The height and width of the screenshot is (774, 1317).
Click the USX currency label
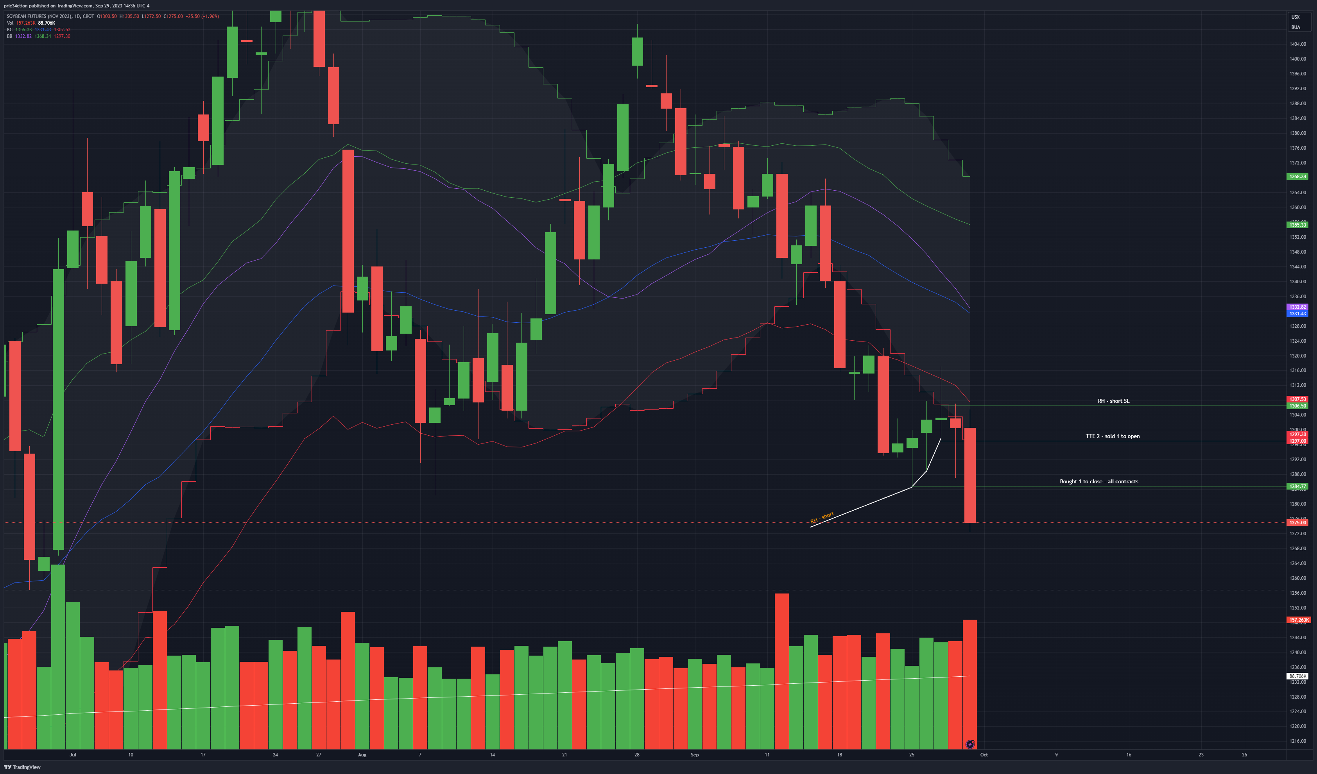(1295, 17)
